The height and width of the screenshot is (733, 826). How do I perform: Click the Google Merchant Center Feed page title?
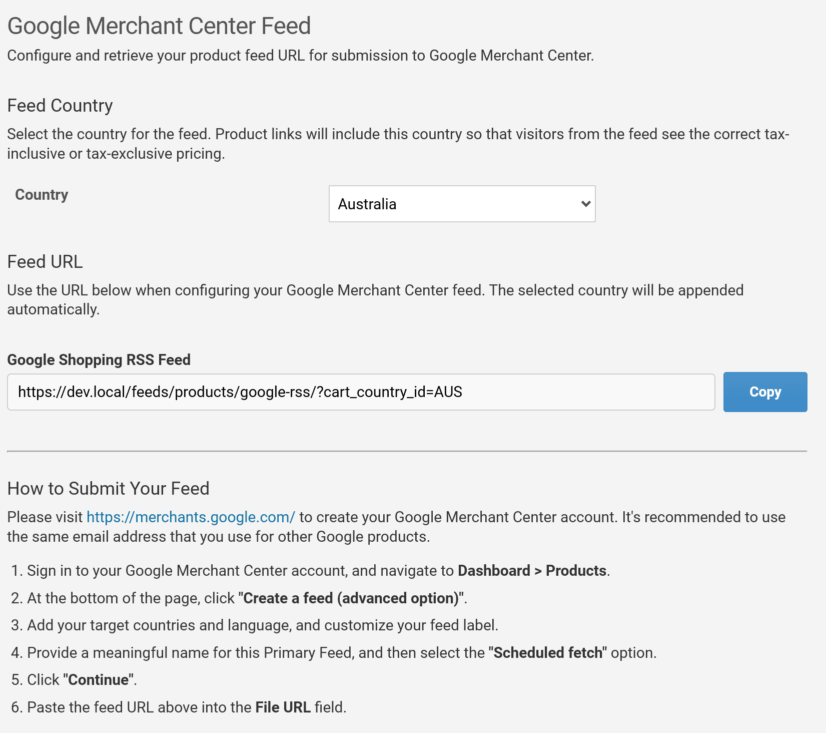coord(159,26)
